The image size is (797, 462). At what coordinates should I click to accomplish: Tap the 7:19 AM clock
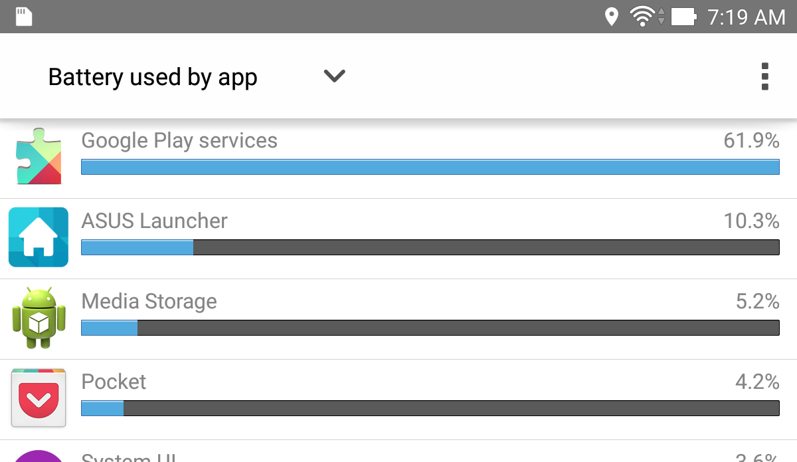[747, 17]
